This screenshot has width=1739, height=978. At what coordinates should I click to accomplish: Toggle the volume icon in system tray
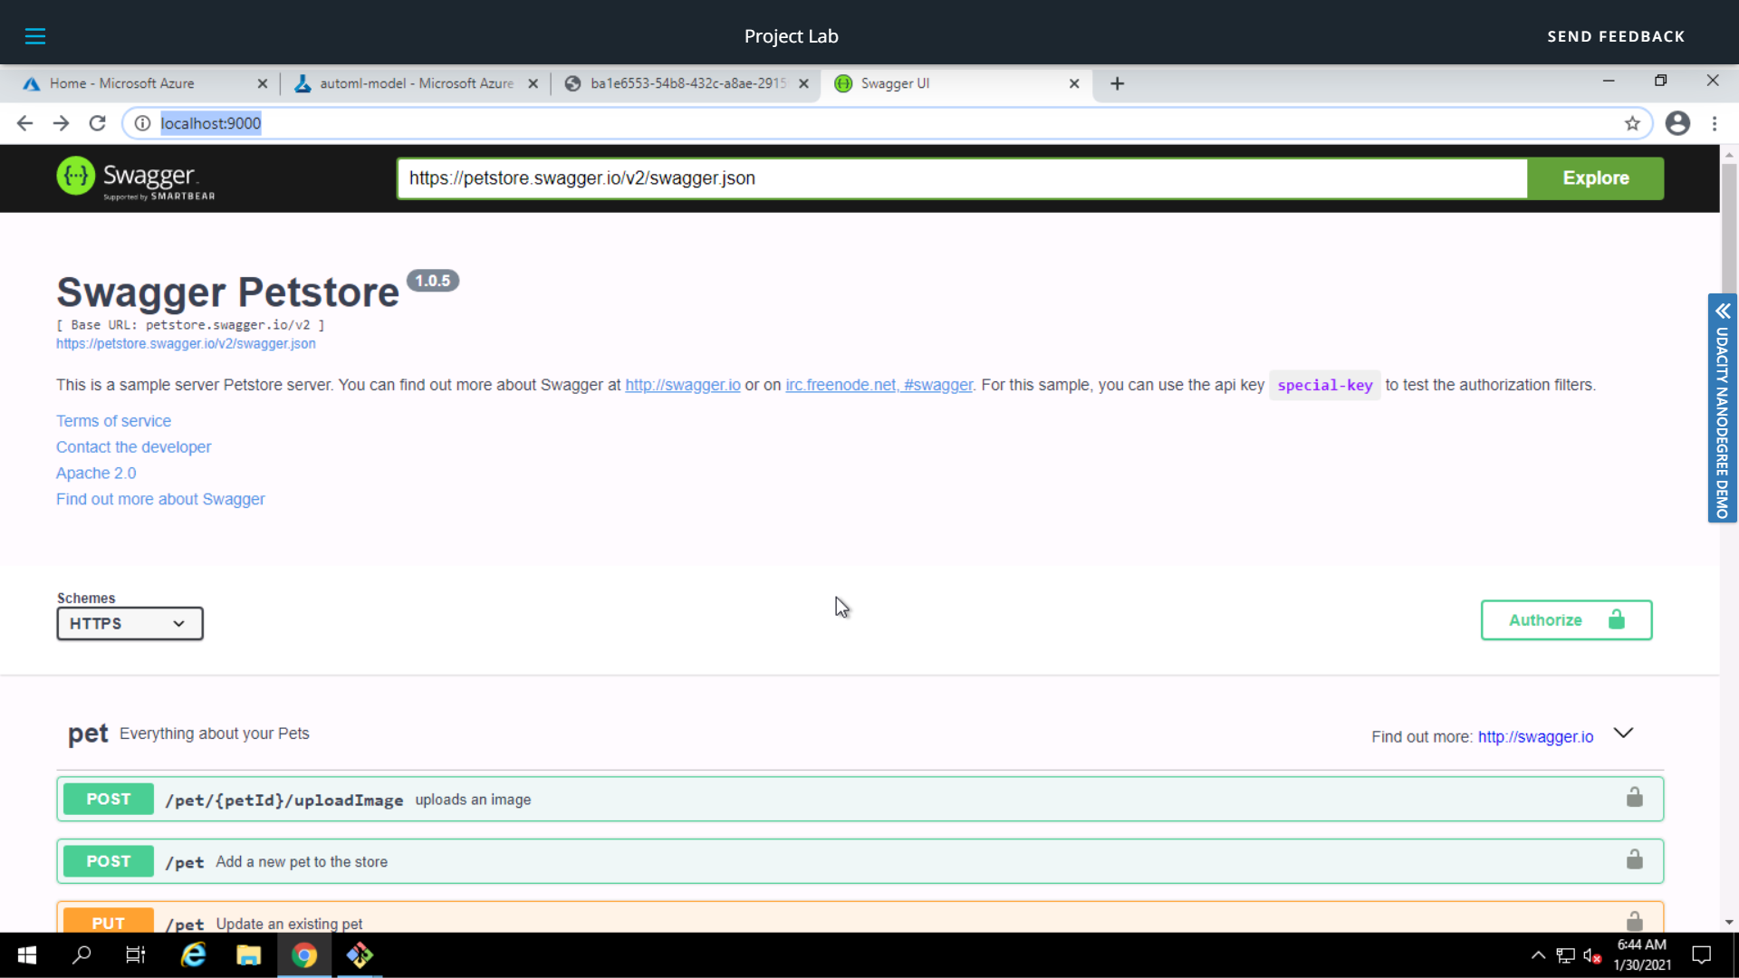click(1591, 955)
